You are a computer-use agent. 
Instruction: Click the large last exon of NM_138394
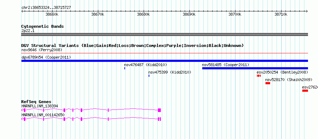(x=159, y=110)
